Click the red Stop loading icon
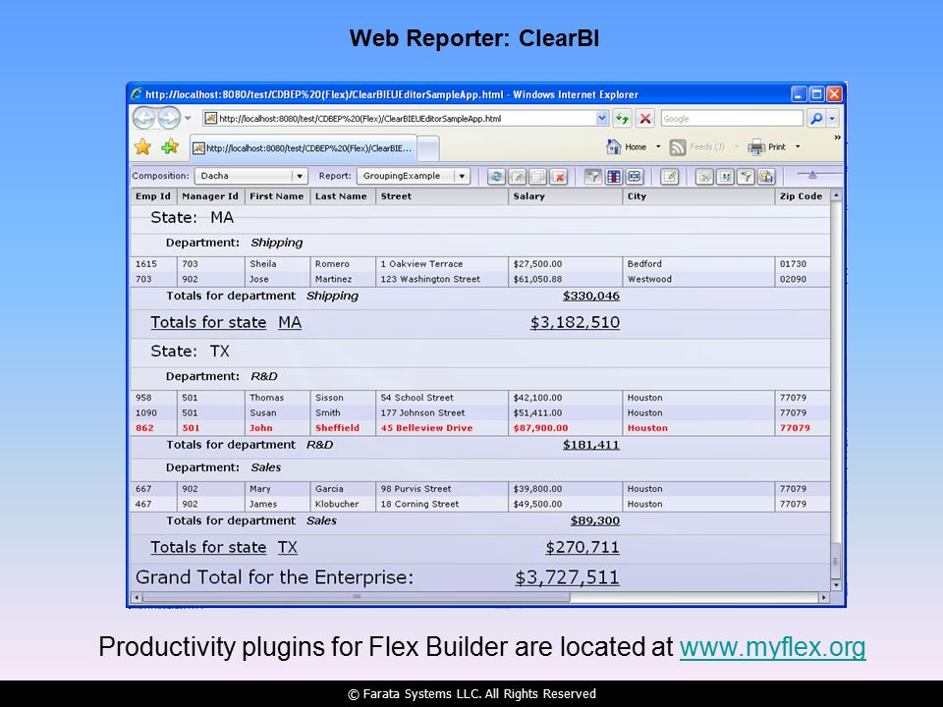 click(644, 119)
